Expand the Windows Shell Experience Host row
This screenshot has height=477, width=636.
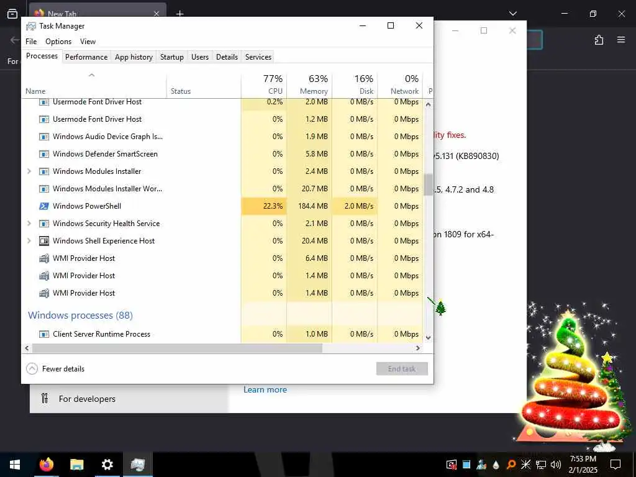coord(29,241)
